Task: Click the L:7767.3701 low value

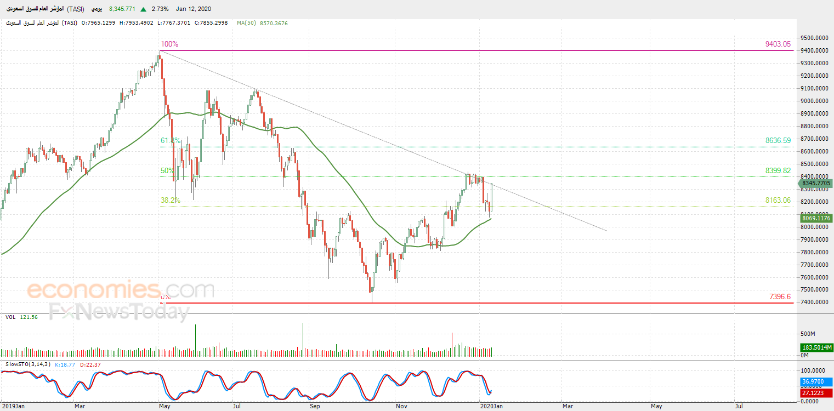Action: coord(173,23)
